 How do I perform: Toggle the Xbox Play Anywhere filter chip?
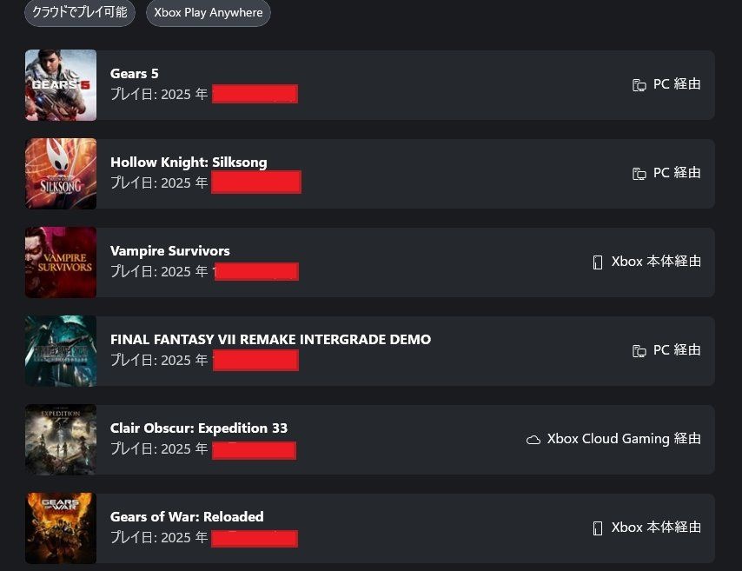click(x=209, y=13)
